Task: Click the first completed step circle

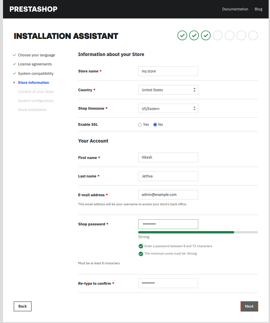Action: click(x=182, y=35)
